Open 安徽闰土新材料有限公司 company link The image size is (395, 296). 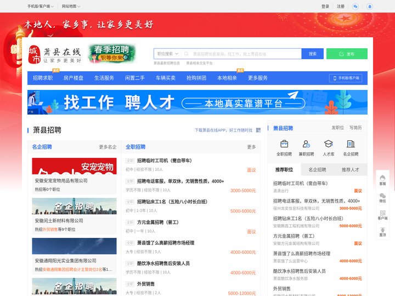(x=59, y=221)
